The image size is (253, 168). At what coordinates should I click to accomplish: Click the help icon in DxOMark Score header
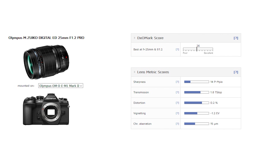pos(236,38)
